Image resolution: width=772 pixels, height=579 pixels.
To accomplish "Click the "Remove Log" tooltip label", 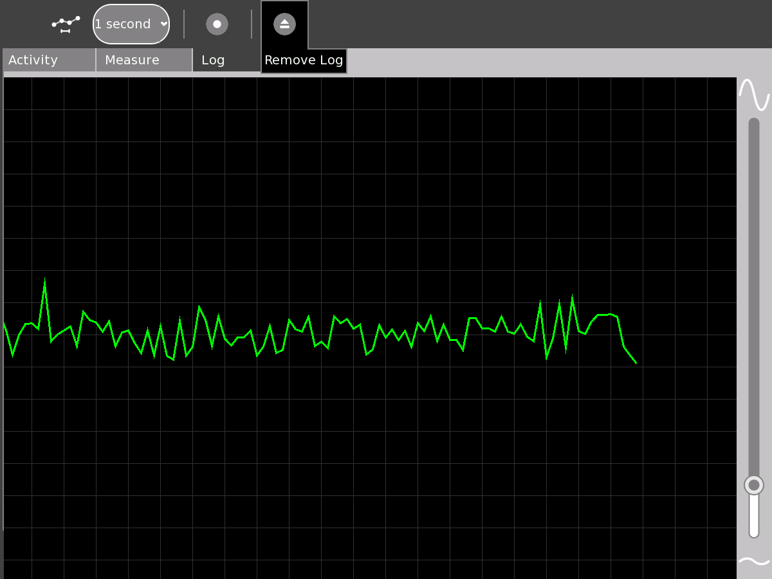I will point(304,60).
